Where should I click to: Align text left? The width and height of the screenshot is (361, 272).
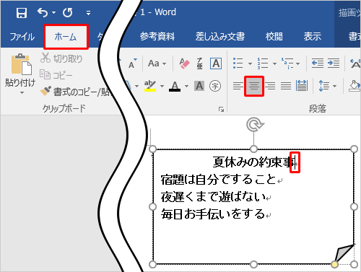click(238, 86)
